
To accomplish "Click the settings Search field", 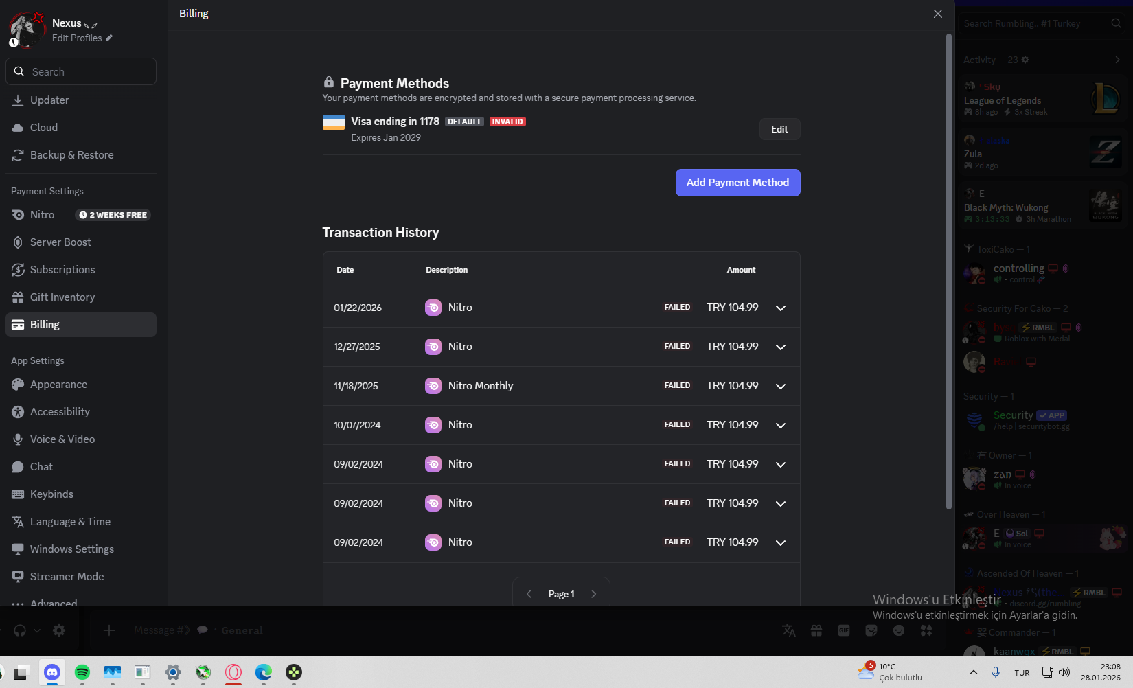I will point(81,71).
